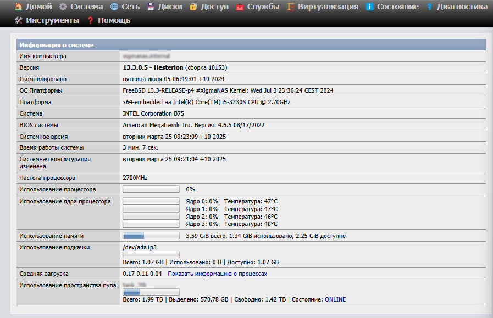
Task: Click the overall CPU usage progress bar
Action: (x=151, y=189)
